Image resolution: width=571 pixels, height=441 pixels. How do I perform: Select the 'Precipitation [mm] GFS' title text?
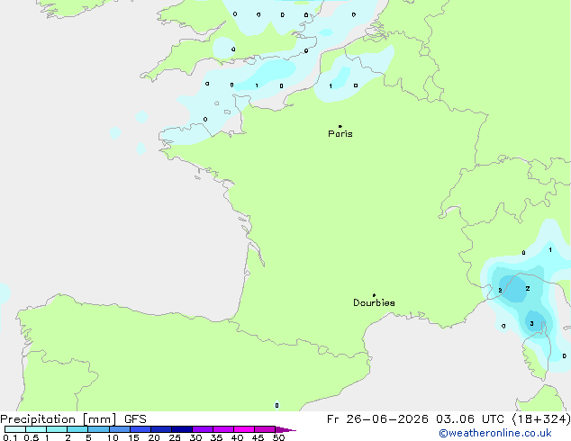coord(73,419)
